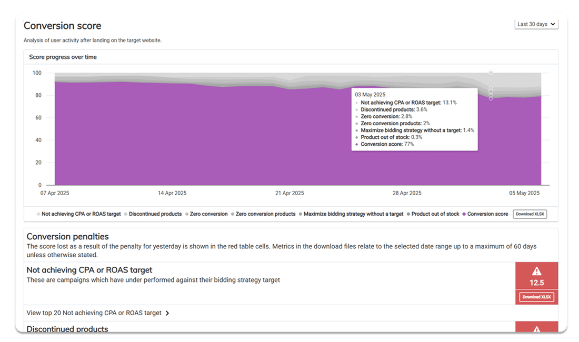Click Discontinued products: 3.6% in tooltip
The width and height of the screenshot is (579, 342).
[394, 109]
